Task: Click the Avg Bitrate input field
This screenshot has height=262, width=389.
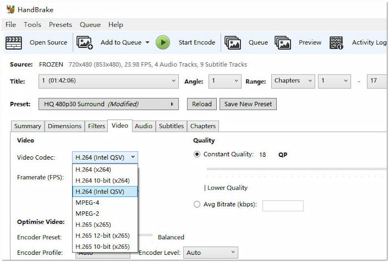Action: [x=283, y=206]
